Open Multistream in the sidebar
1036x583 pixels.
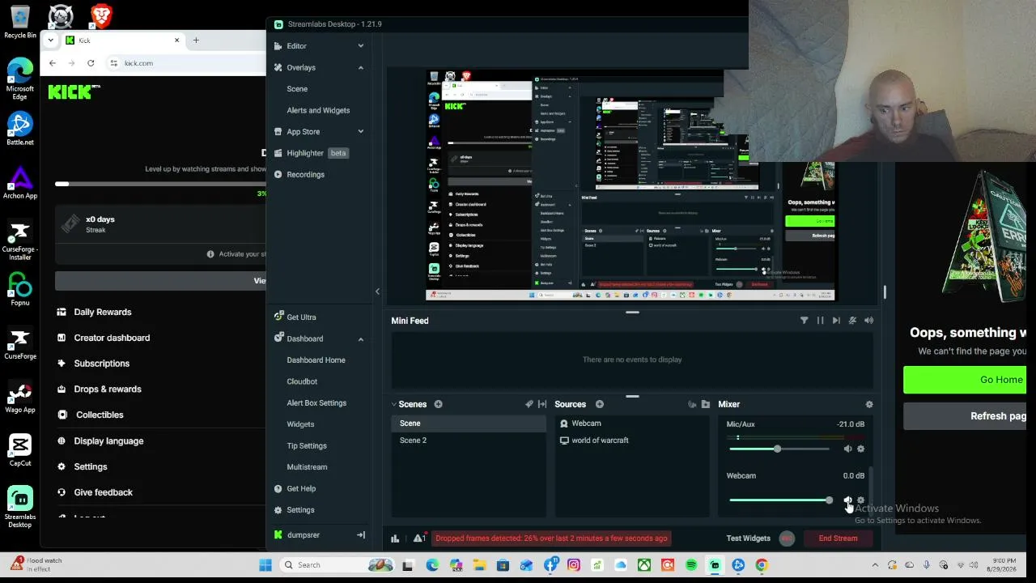(x=307, y=467)
